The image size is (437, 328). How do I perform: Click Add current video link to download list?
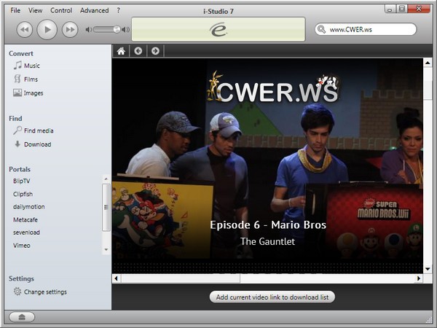272,297
